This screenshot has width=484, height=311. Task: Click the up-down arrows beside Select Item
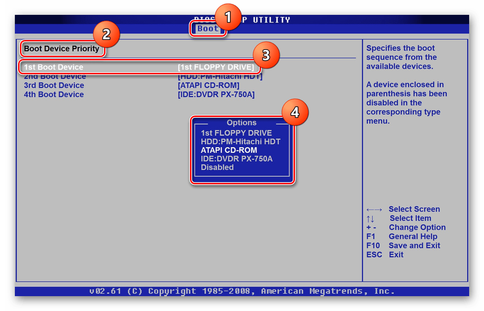click(x=370, y=219)
